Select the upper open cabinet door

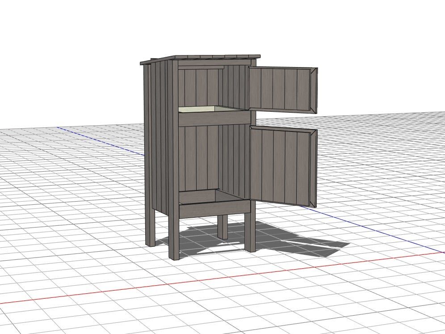click(283, 89)
